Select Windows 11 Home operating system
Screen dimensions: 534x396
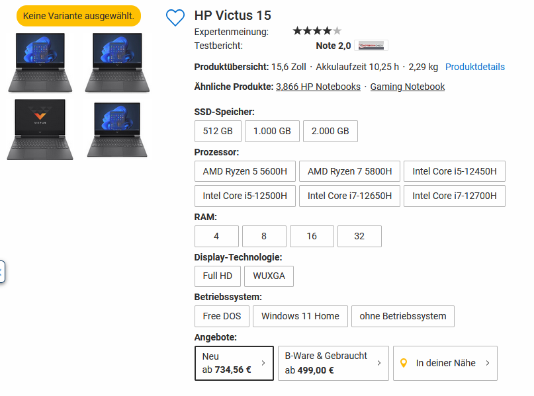[x=300, y=316]
